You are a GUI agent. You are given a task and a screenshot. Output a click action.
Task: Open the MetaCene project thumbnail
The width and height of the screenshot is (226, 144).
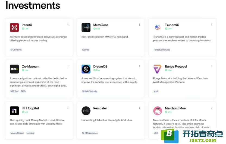pos(86,27)
